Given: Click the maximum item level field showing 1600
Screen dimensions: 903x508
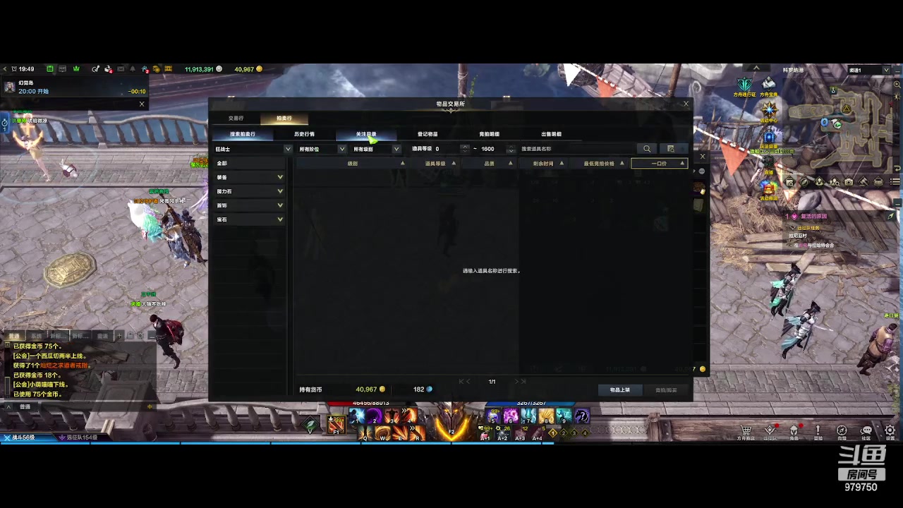Looking at the screenshot, I should 492,149.
